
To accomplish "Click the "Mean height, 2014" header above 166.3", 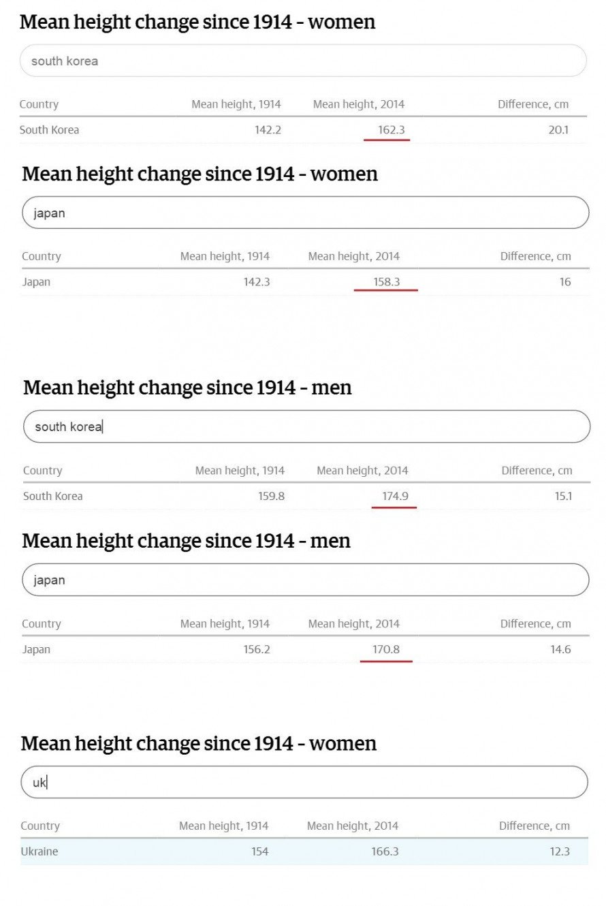I will click(x=353, y=826).
